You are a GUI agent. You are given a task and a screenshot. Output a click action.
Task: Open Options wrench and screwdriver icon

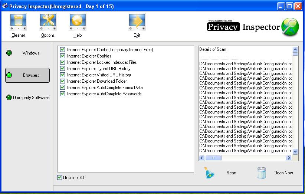pyautogui.click(x=48, y=22)
